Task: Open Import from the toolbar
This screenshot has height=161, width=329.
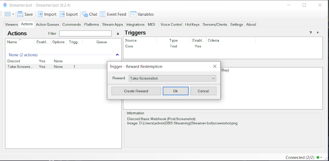Action: [40, 14]
